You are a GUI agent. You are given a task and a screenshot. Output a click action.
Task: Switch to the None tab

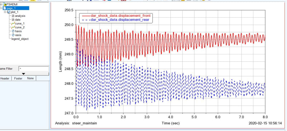click(30, 78)
